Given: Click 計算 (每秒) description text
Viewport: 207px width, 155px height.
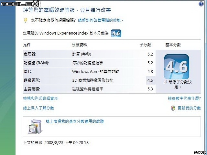Looking at the screenshot, I should [x=82, y=54].
